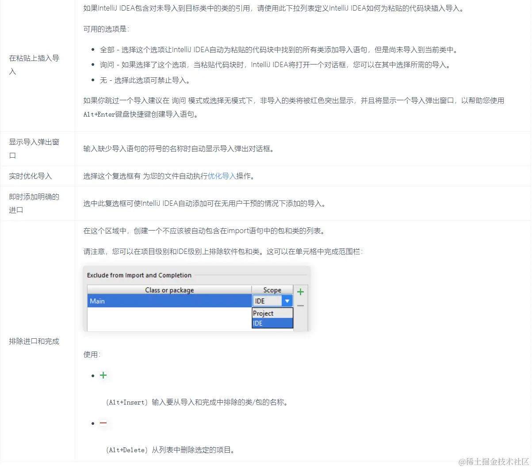
Task: Click the 使用: label below the screenshot
Action: (x=92, y=355)
